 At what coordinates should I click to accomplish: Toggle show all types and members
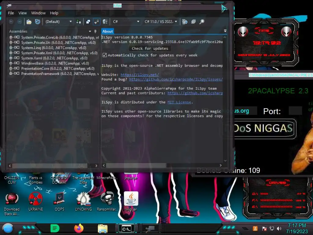tap(105, 22)
